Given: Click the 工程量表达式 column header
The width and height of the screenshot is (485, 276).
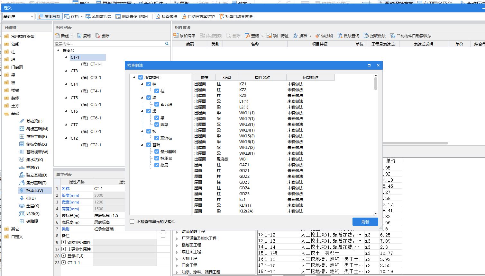Looking at the screenshot, I should (383, 44).
